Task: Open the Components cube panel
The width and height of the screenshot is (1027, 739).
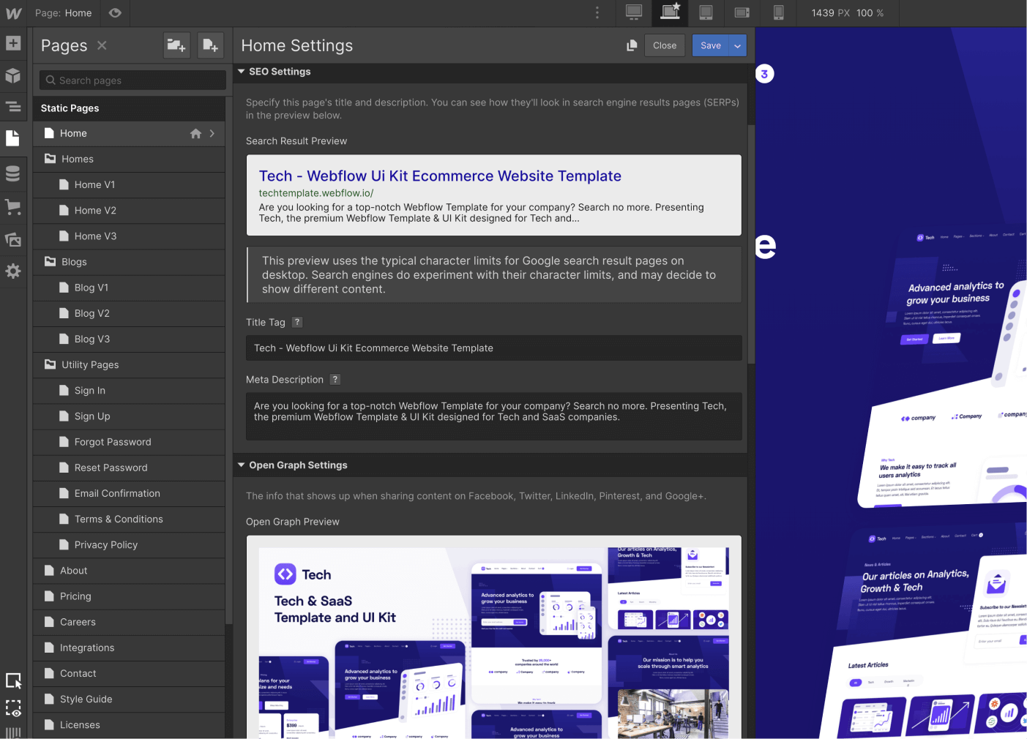Action: (13, 75)
